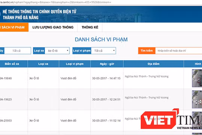Screen dimensions: 202x135
Task: Select plate number ending 25933
Action: coord(6,121)
